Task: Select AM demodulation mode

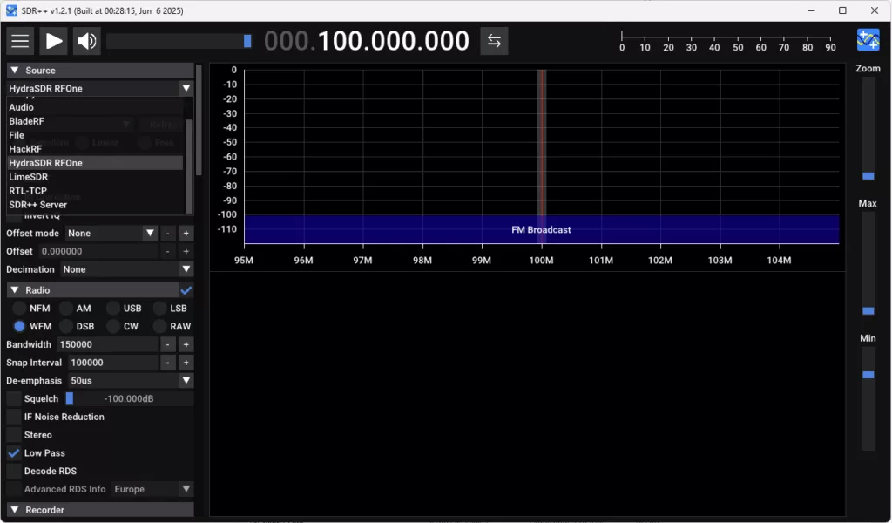Action: (x=65, y=308)
